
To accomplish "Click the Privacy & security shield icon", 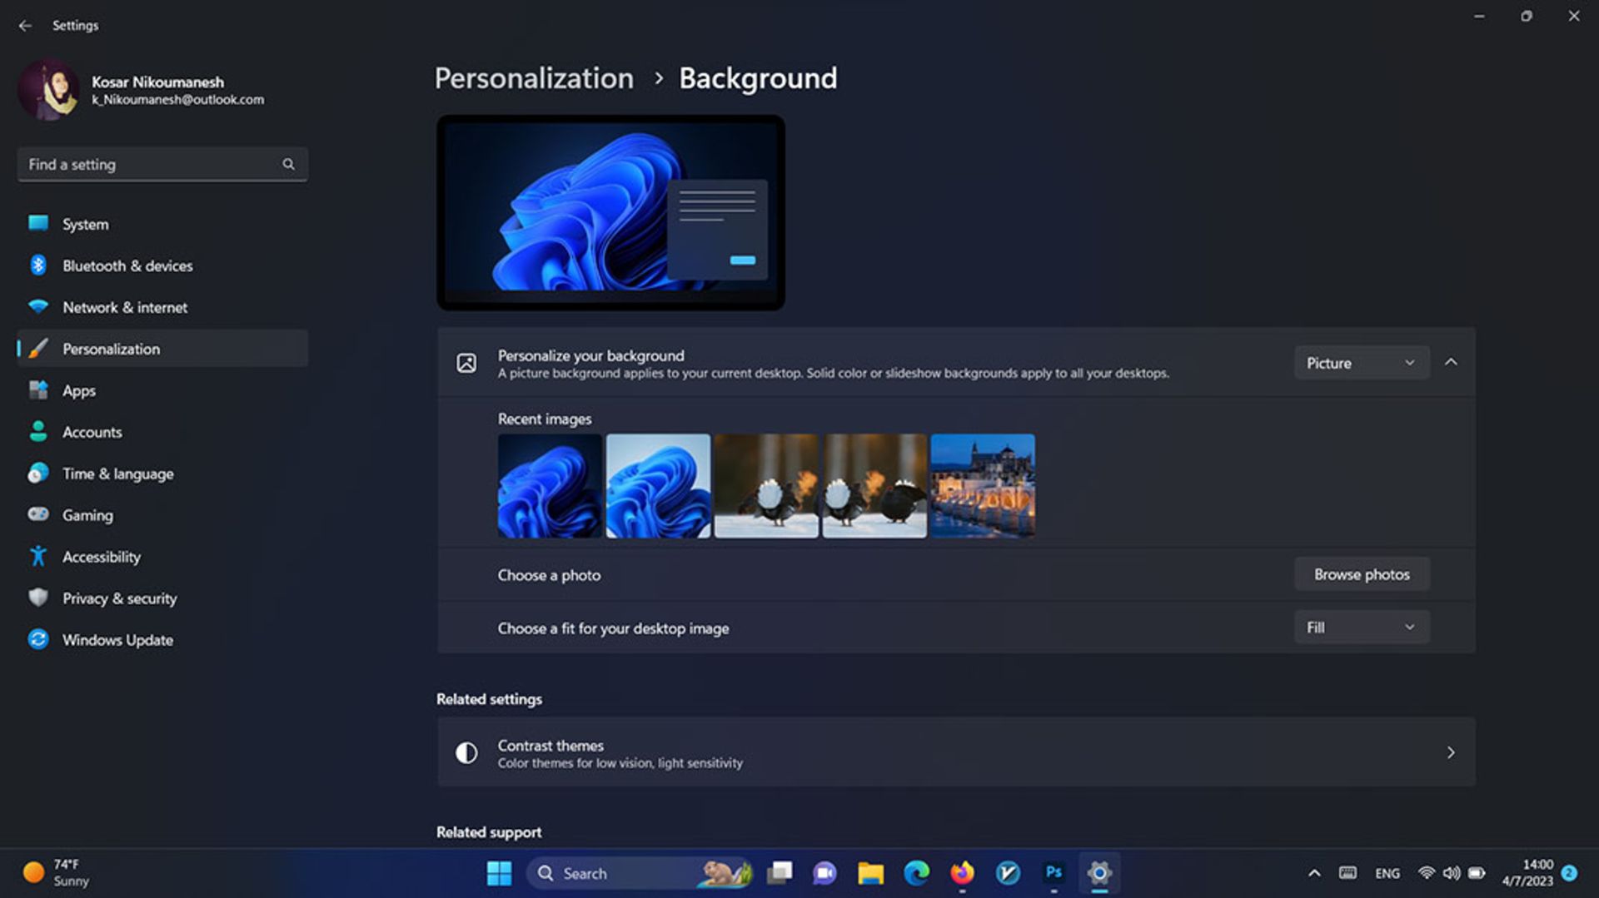I will coord(38,598).
